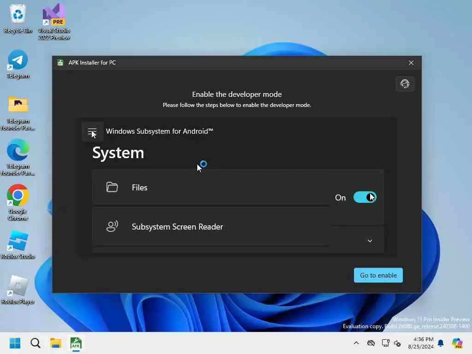Select the Google Chrome desktop shortcut

[18, 202]
